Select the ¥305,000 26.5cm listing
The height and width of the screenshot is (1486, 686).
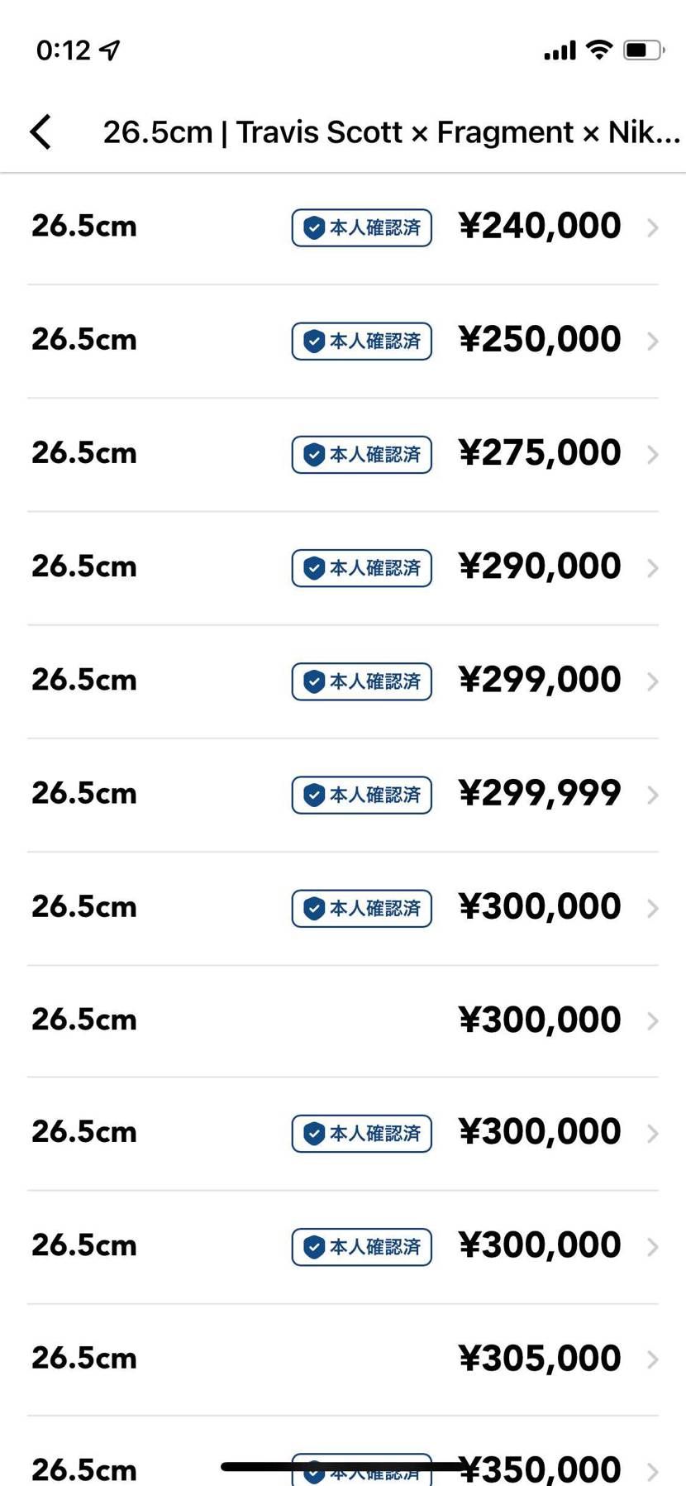pyautogui.click(x=343, y=1359)
